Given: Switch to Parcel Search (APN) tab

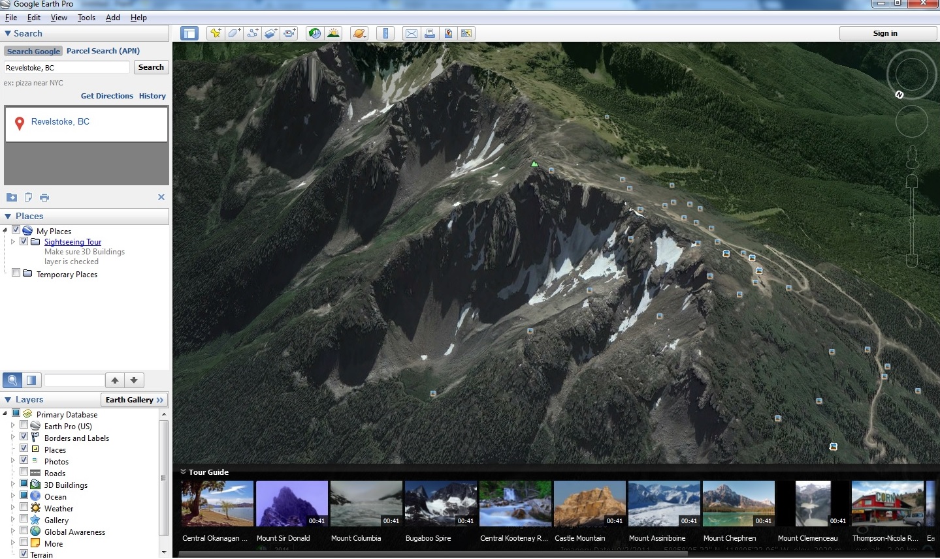Looking at the screenshot, I should tap(103, 51).
